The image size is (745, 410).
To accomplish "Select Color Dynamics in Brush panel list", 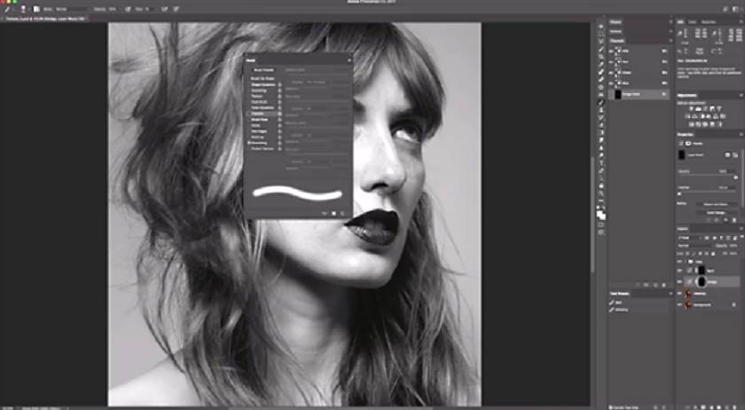I will coord(263,108).
